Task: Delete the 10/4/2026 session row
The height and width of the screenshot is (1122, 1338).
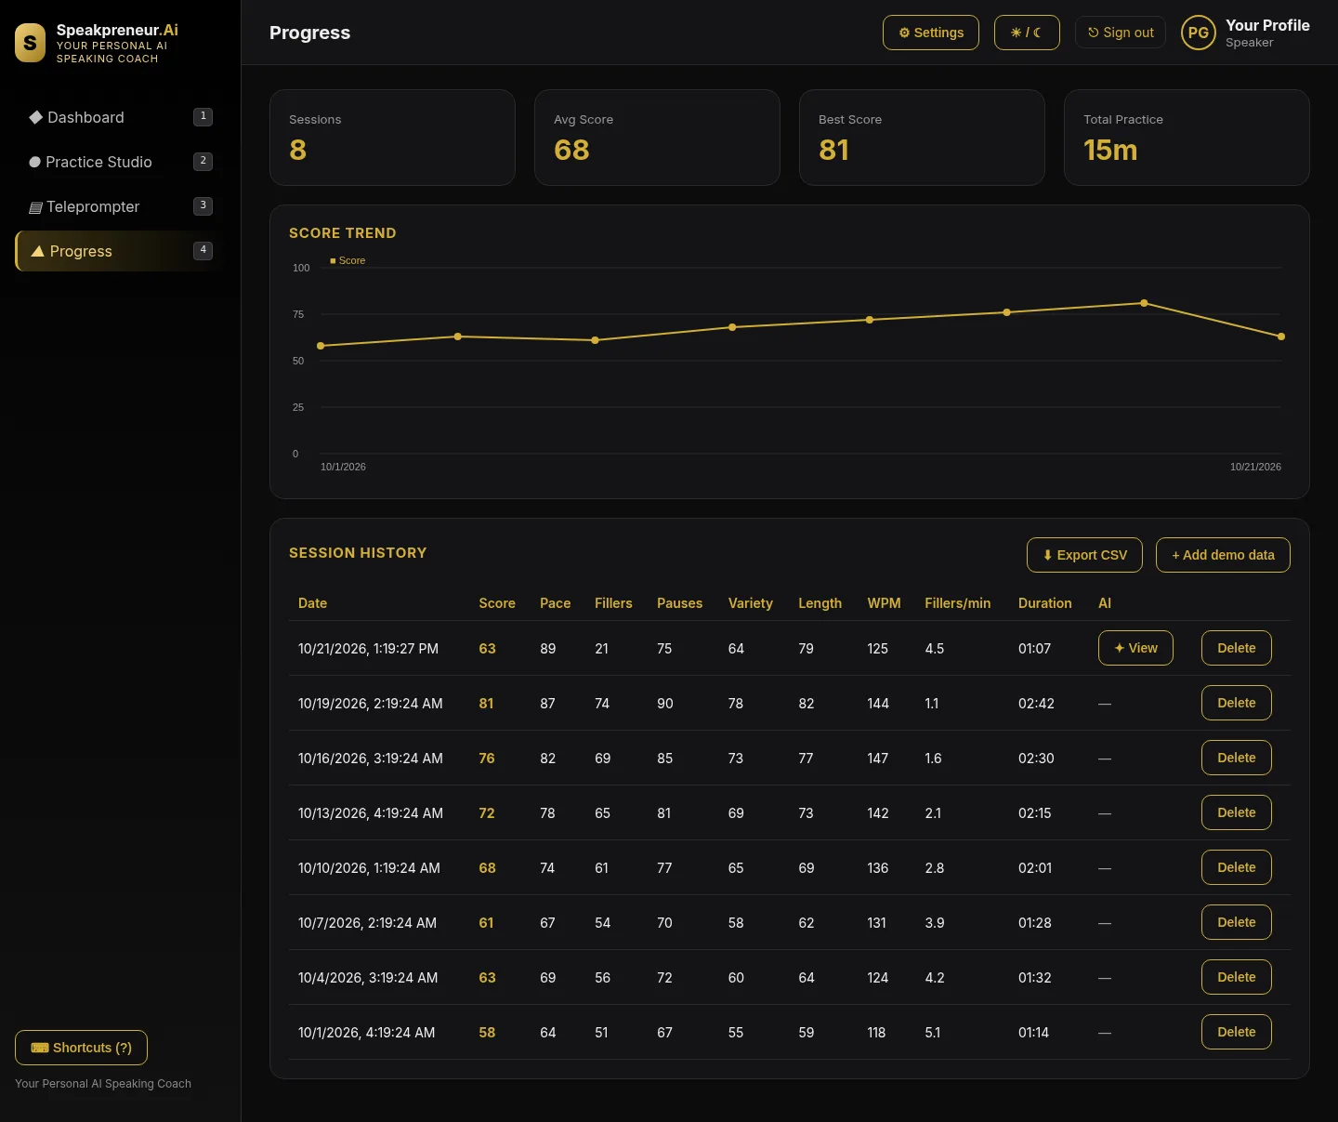Action: (x=1237, y=977)
